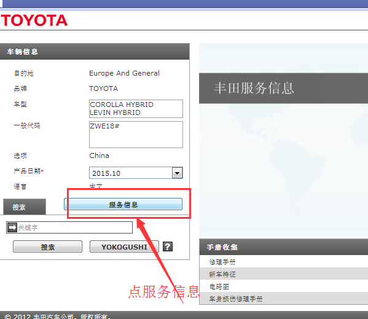Image resolution: width=368 pixels, height=319 pixels.
Task: Click the 产品日期 label
Action: click(x=28, y=171)
